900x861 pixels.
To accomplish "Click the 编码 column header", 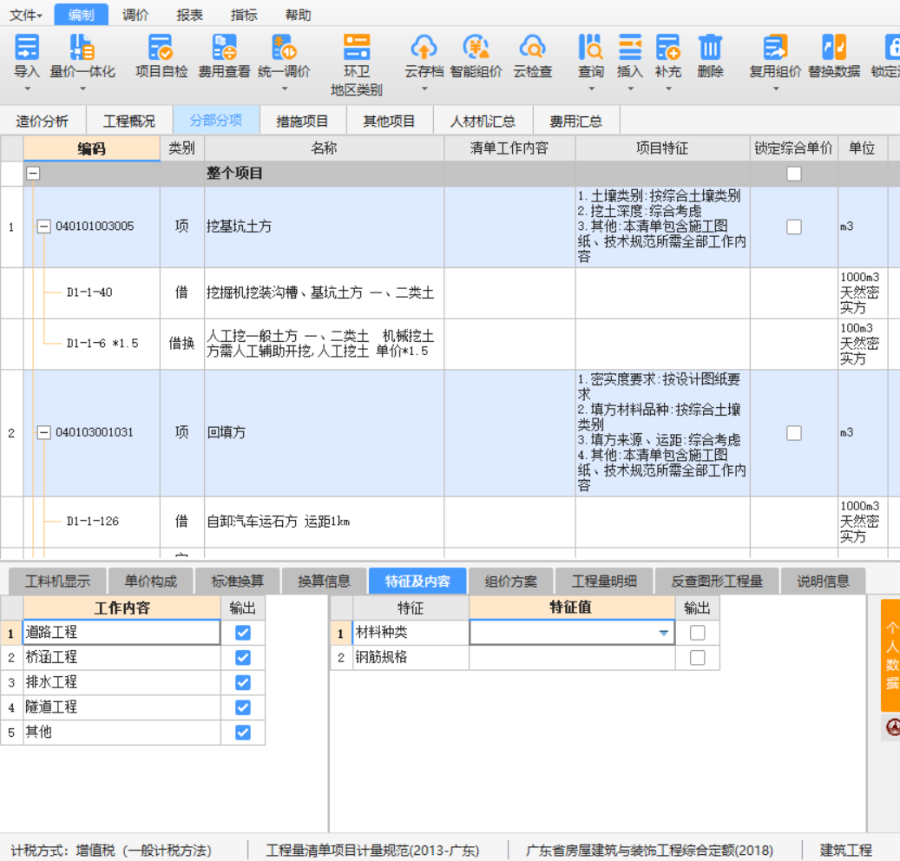I will click(92, 148).
